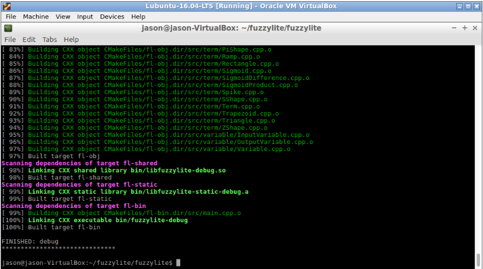
Task: Click the OutputVariable.cpp.o build line
Action: (157, 142)
